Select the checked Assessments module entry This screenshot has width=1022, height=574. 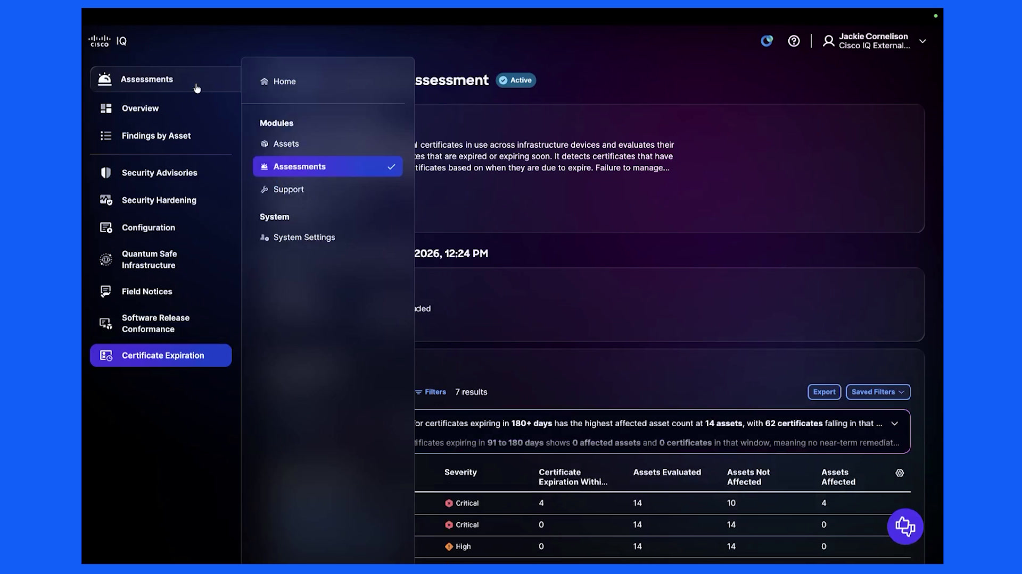pos(328,167)
